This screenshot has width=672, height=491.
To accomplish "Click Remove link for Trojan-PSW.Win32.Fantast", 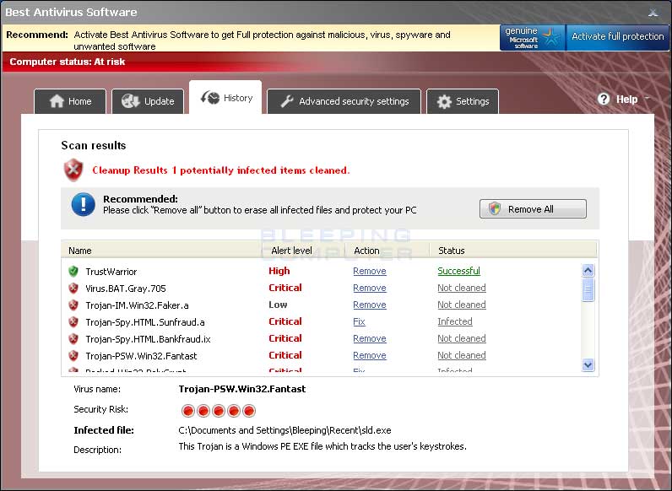I will click(370, 355).
